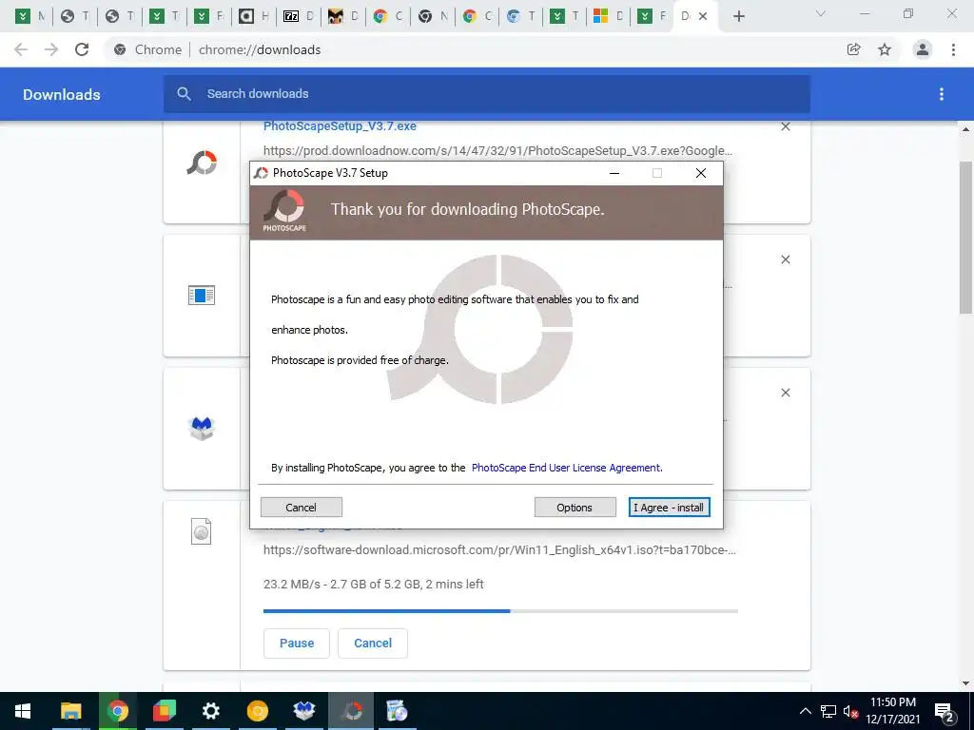This screenshot has height=730, width=974.
Task: Click the Chrome taskbar icon
Action: [117, 711]
